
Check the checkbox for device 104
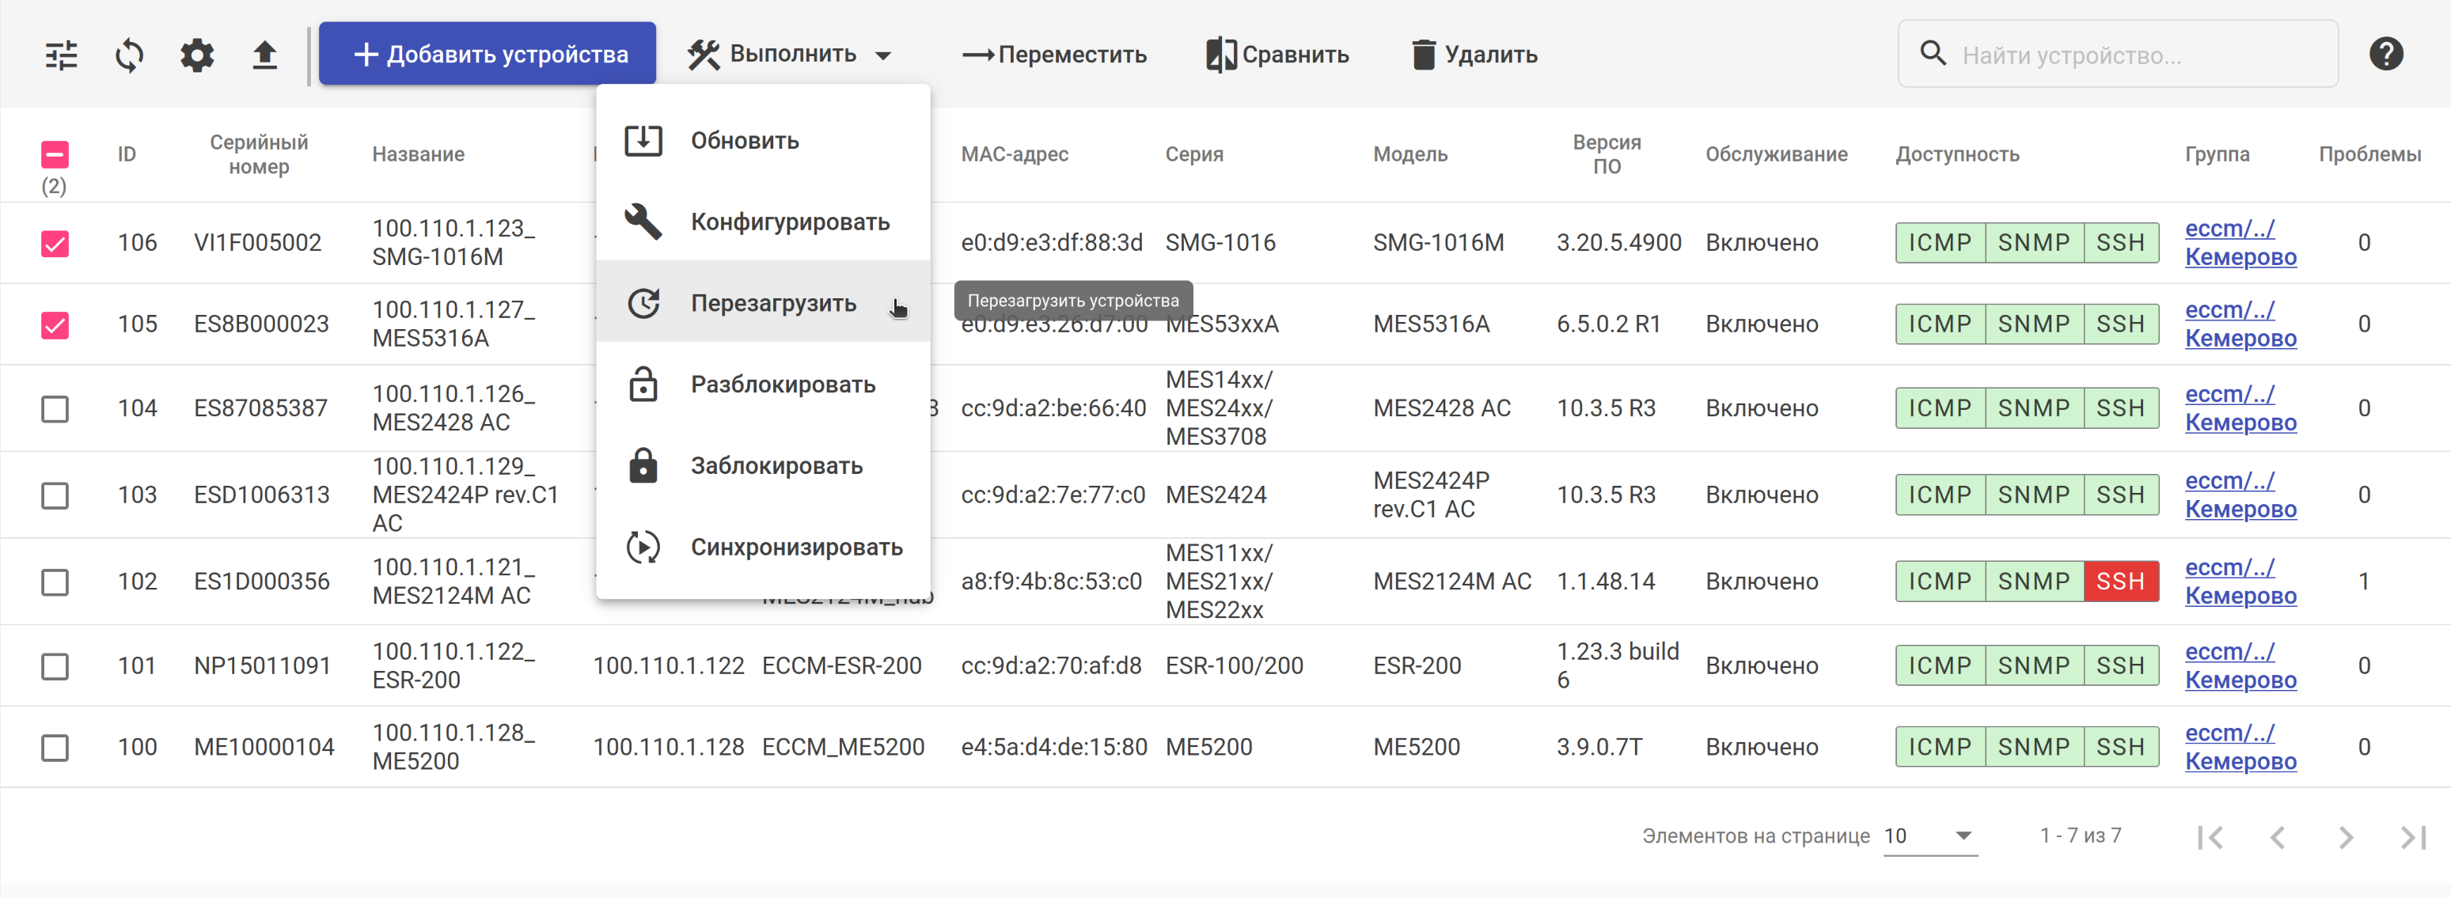55,409
